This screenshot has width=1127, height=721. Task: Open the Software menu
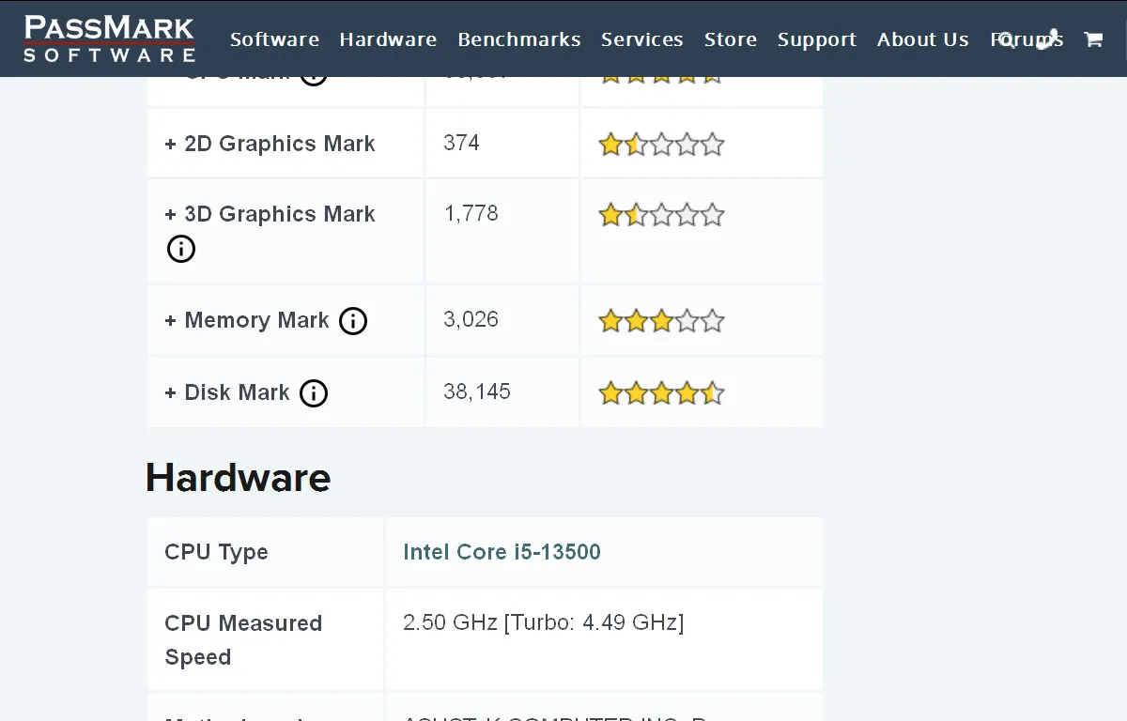click(274, 39)
